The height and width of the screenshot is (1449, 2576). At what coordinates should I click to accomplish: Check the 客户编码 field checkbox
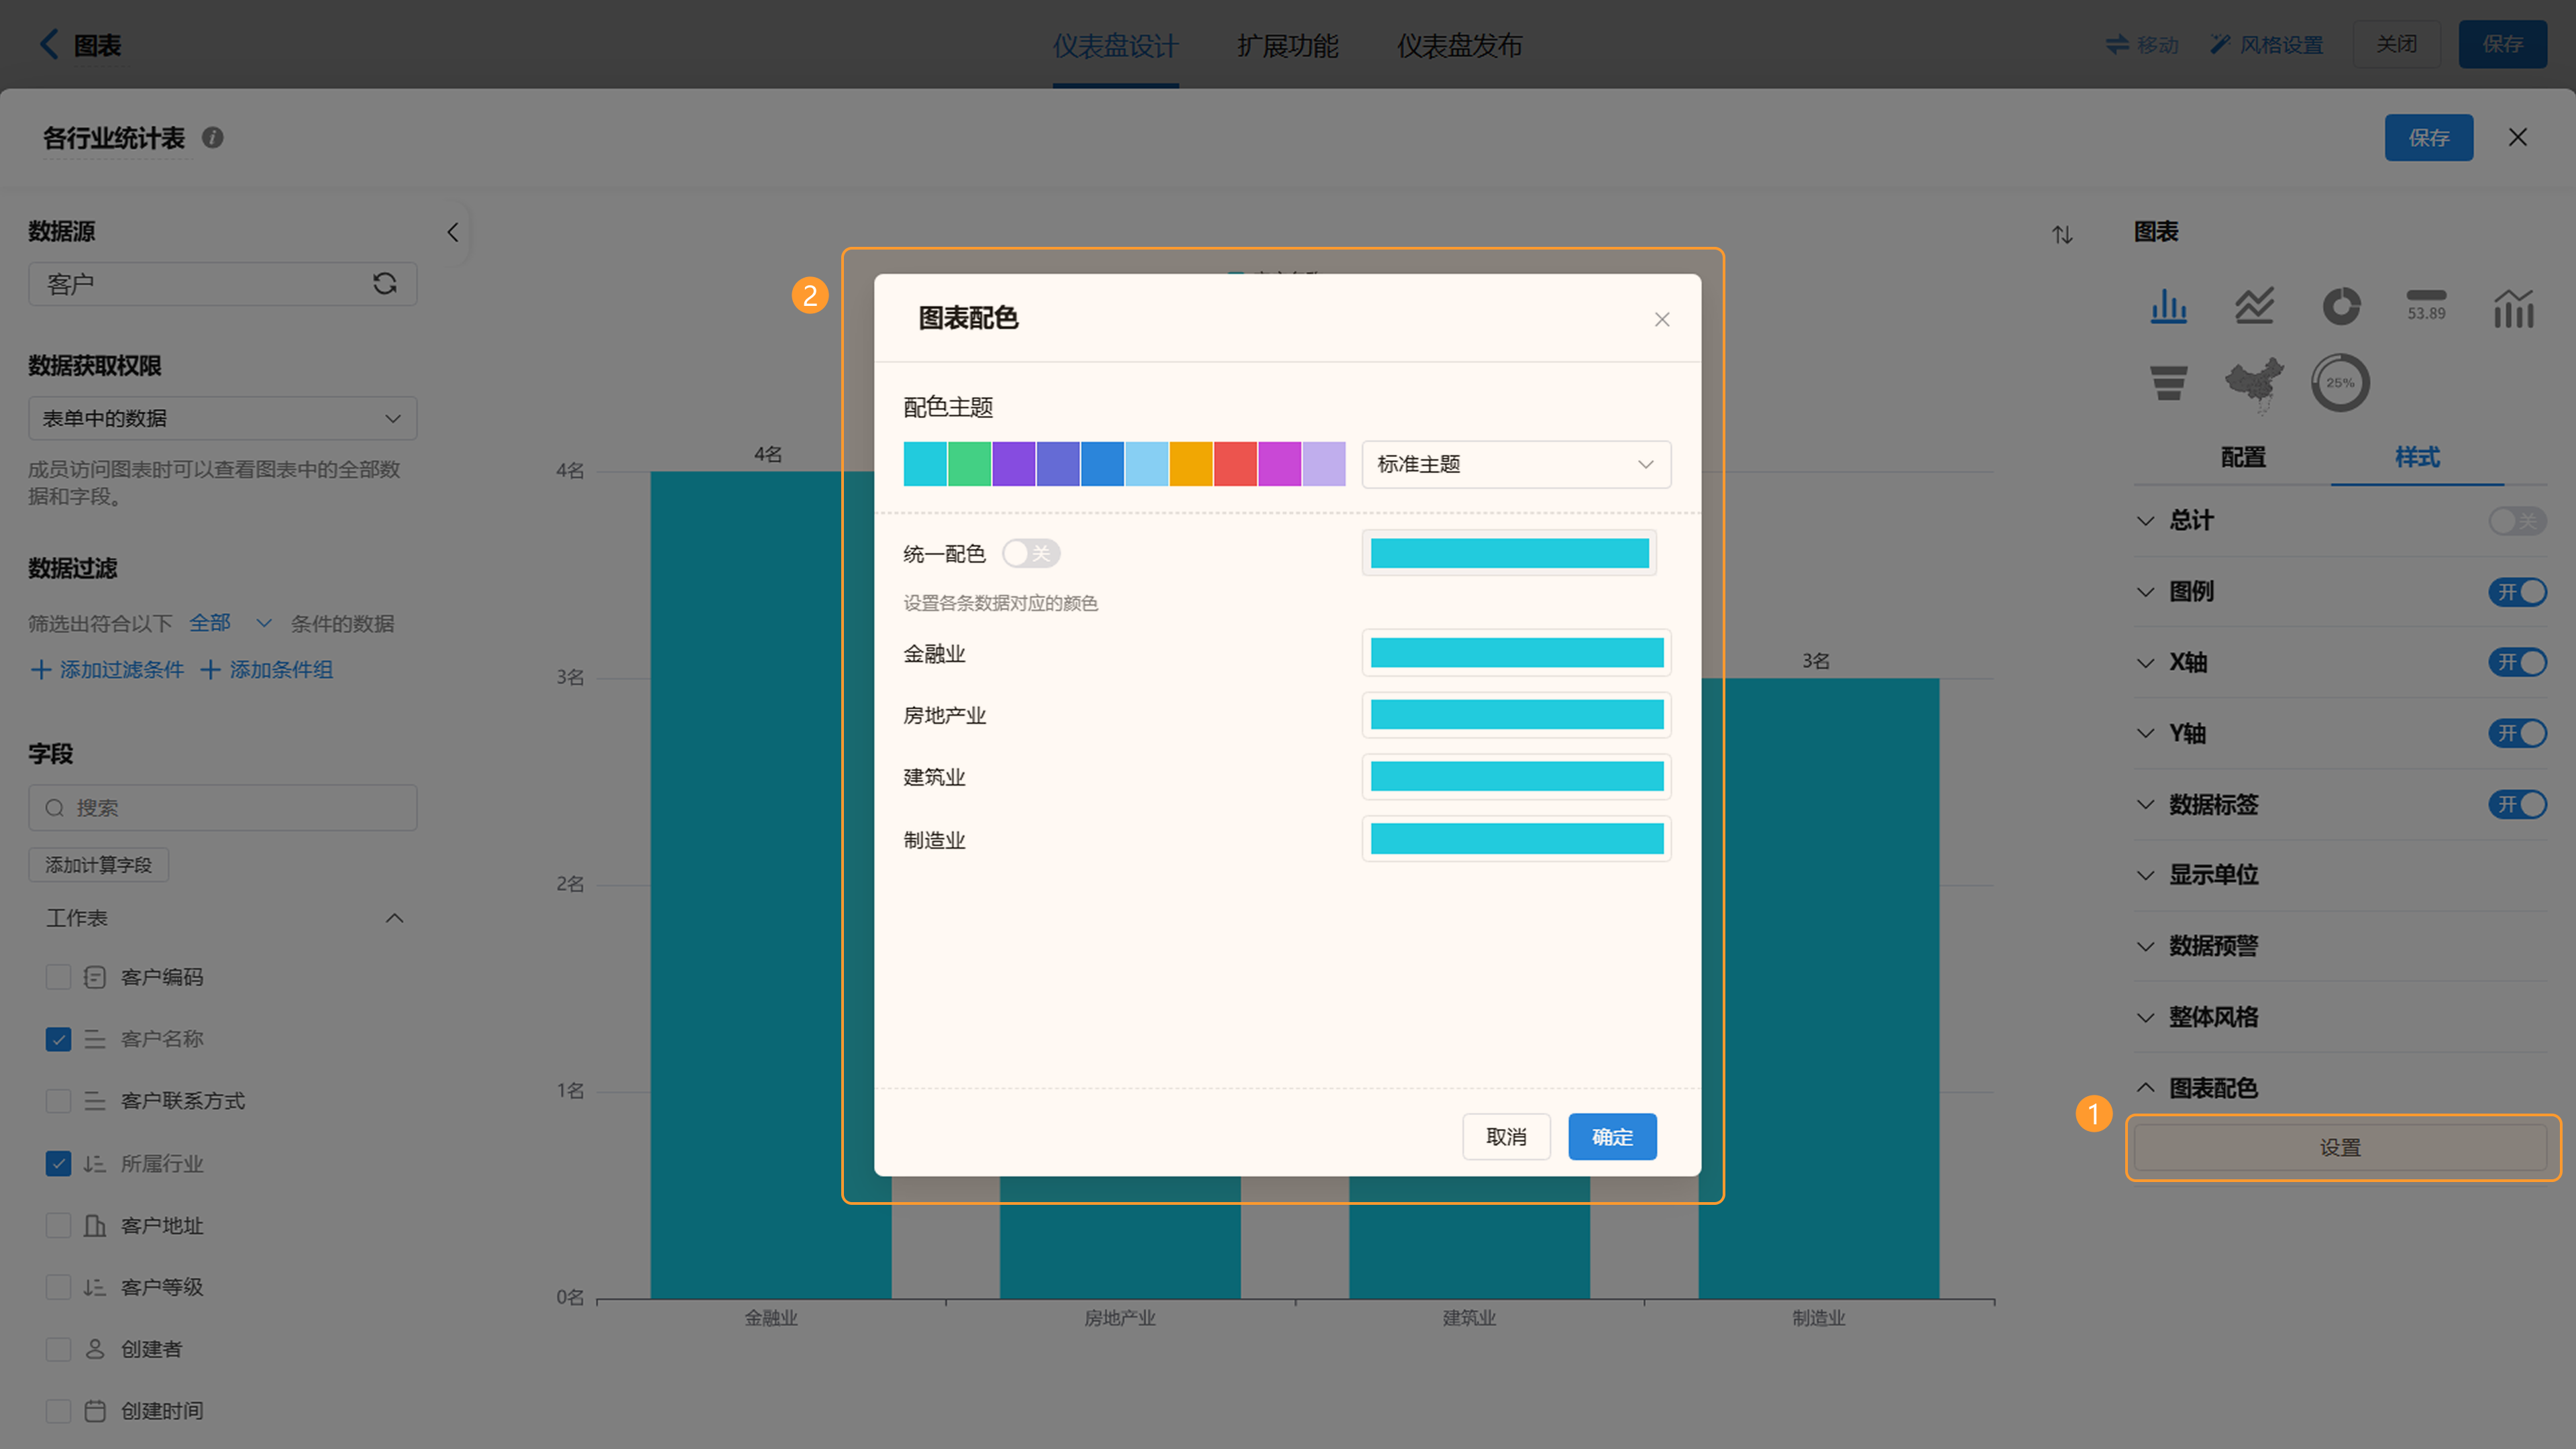pyautogui.click(x=58, y=977)
